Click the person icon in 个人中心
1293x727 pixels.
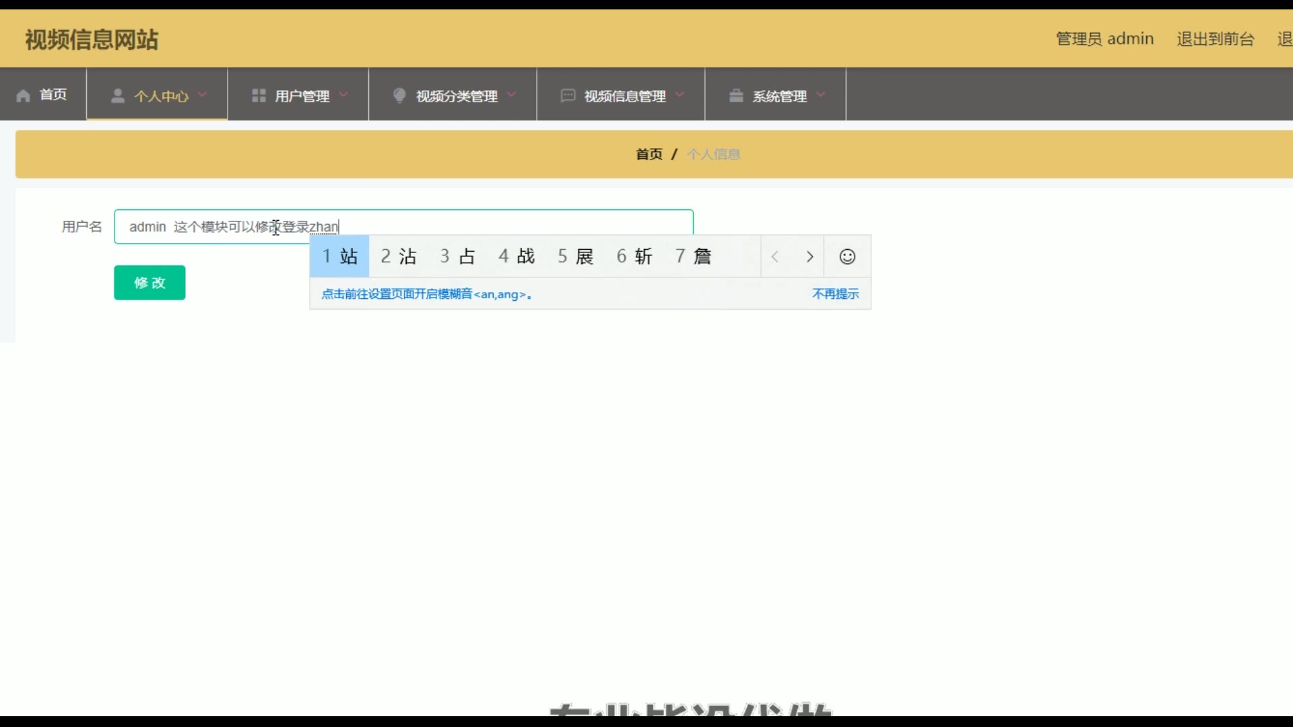118,96
